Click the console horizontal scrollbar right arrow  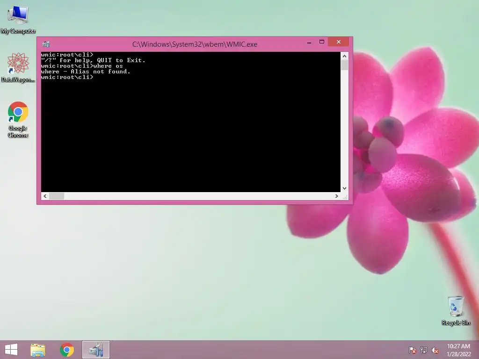pyautogui.click(x=337, y=196)
